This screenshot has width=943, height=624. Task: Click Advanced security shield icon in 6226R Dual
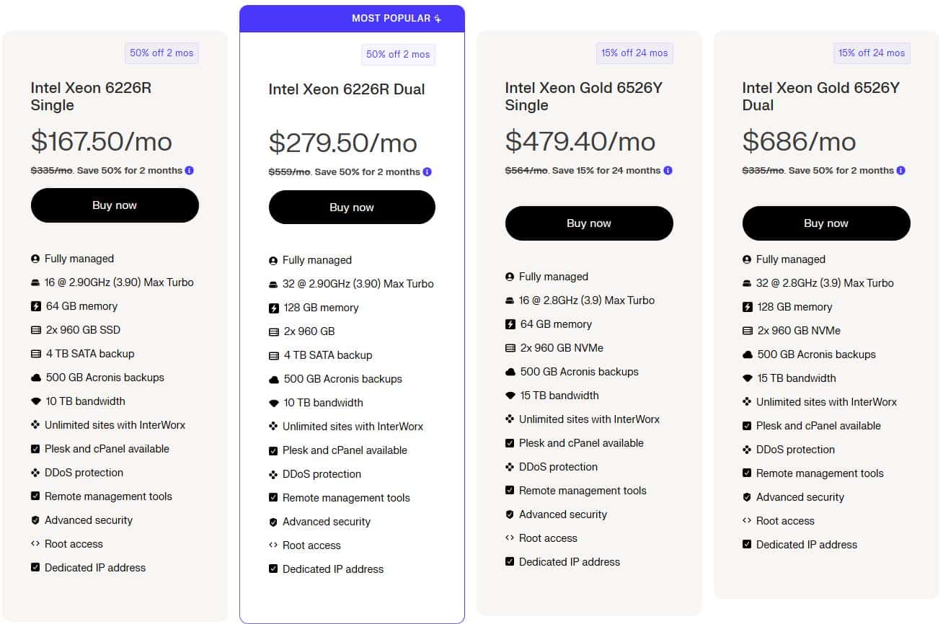[x=273, y=522]
